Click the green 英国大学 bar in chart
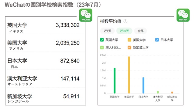196x110 pixels. (115, 81)
